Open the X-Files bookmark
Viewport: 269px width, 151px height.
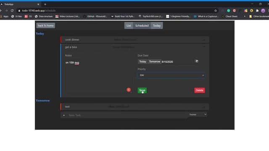[17, 16]
